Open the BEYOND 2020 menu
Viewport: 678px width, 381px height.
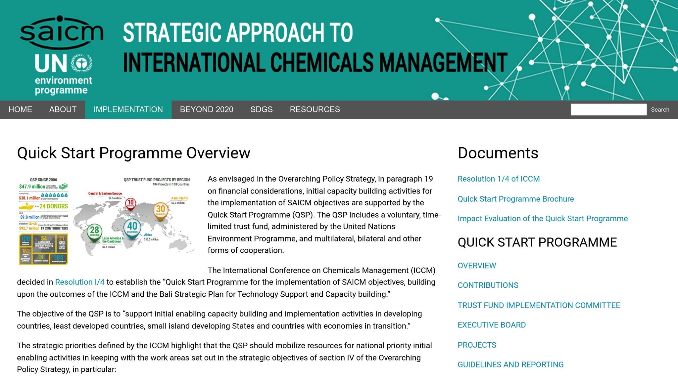point(207,109)
